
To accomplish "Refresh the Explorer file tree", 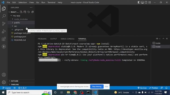I will (29, 12).
